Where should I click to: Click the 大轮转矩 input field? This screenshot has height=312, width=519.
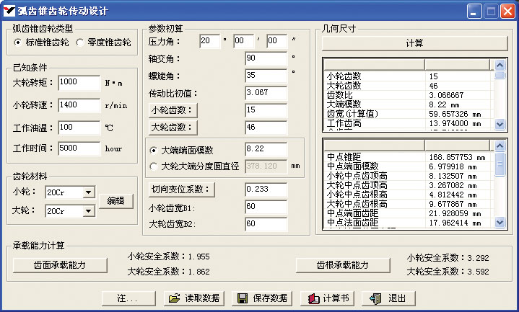tap(78, 82)
